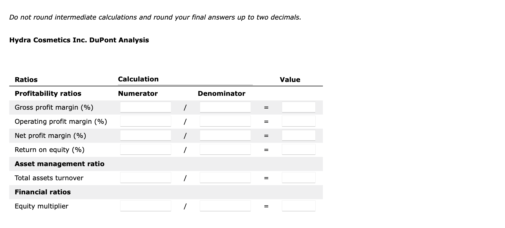This screenshot has width=505, height=228.
Task: Click the Return on equity denominator field
Action: pos(225,150)
